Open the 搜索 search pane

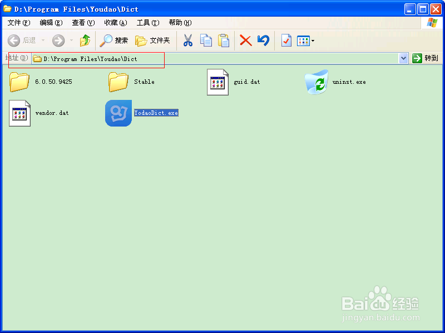114,41
